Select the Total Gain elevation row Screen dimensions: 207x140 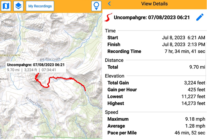click(156, 83)
